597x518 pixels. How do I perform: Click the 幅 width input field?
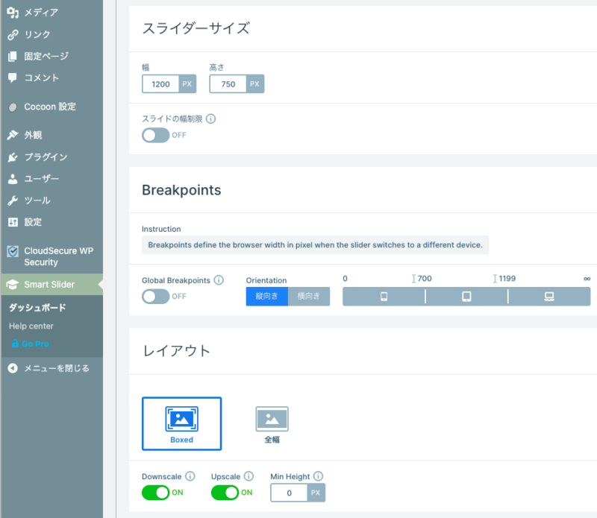pos(160,84)
